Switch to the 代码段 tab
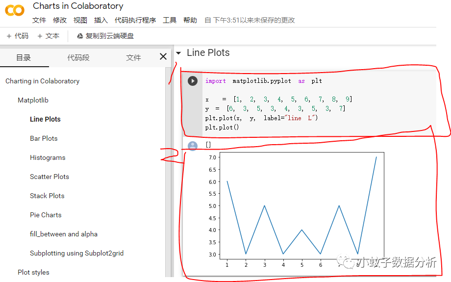The image size is (451, 282). tap(78, 57)
